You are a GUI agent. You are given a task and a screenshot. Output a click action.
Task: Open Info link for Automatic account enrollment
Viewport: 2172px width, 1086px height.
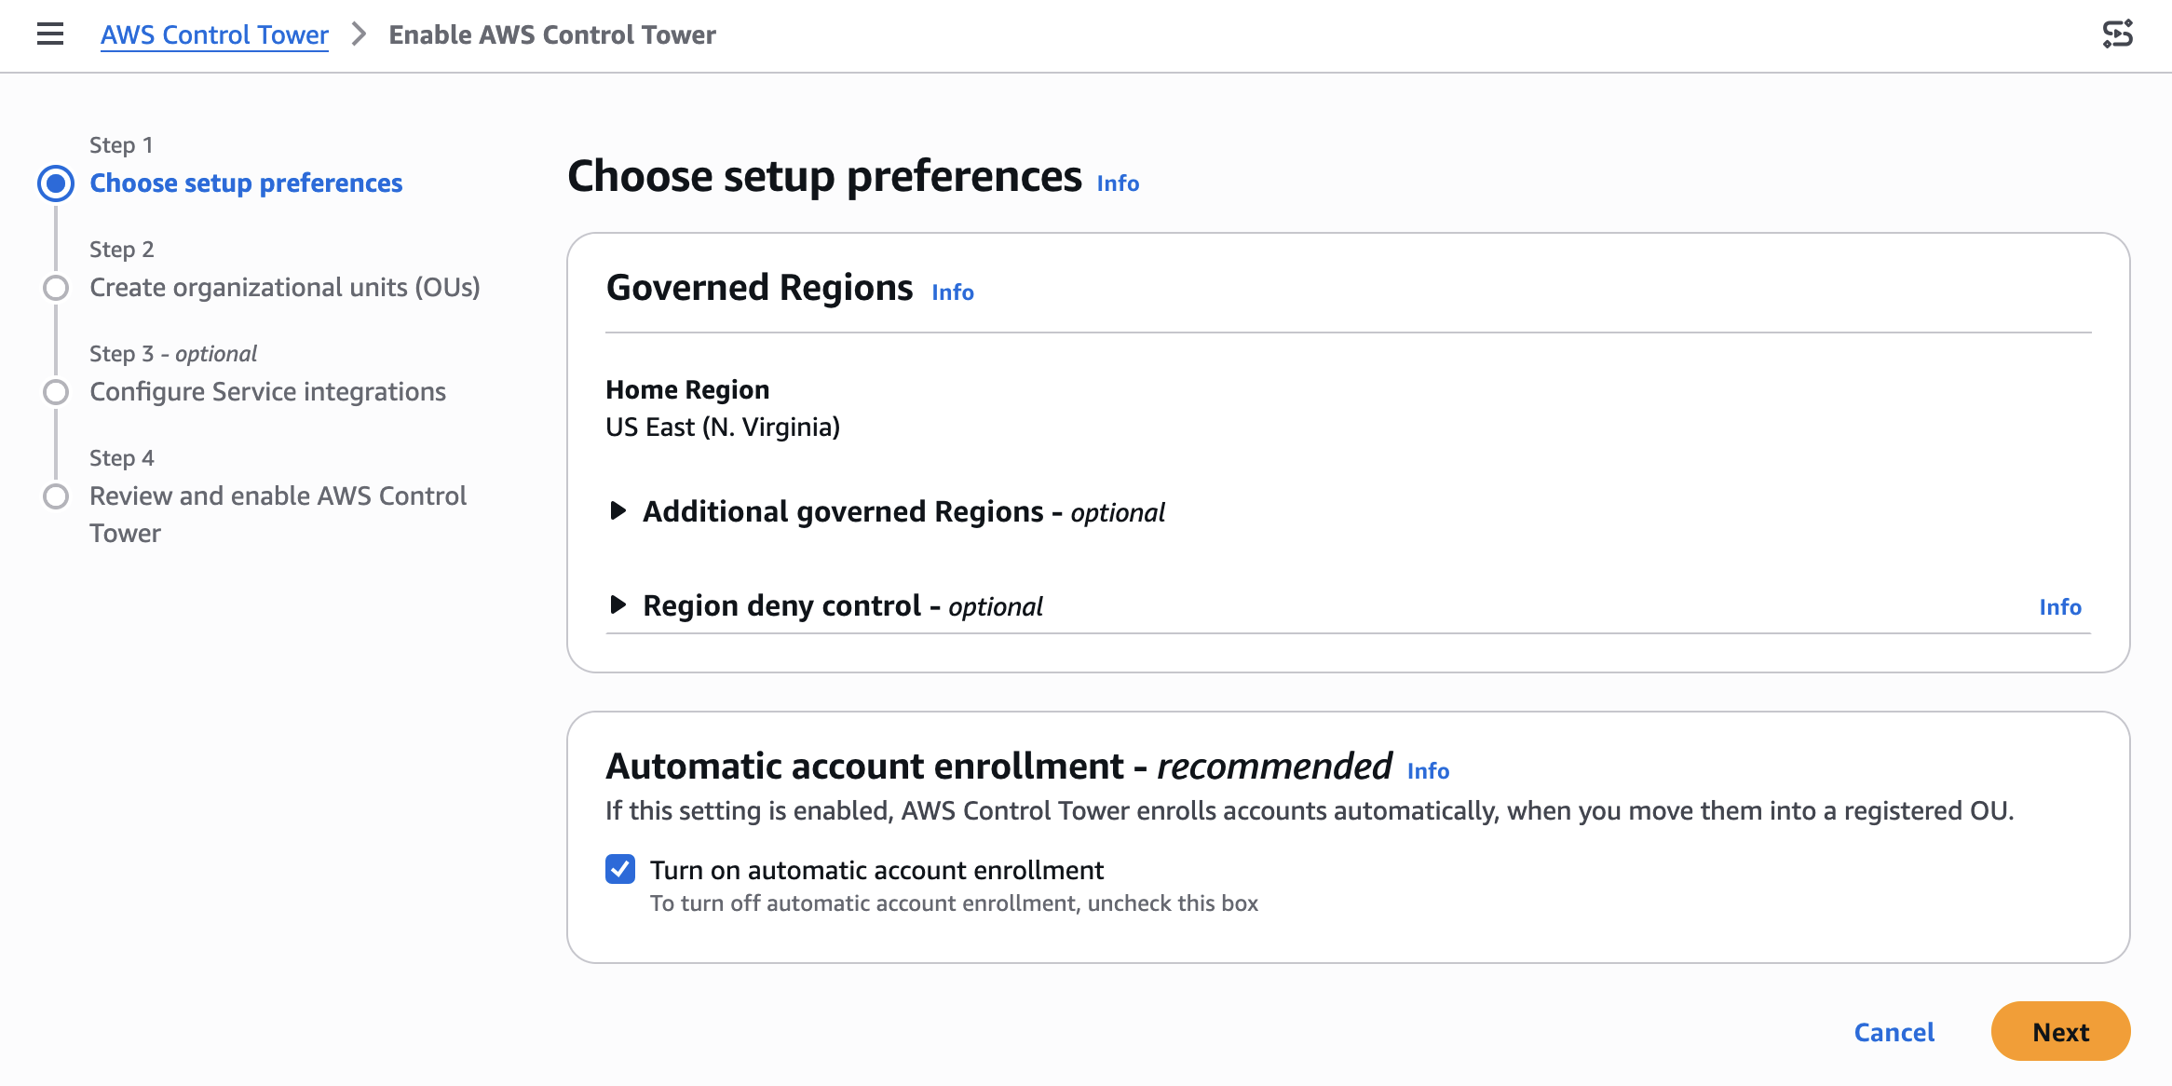pos(1428,771)
